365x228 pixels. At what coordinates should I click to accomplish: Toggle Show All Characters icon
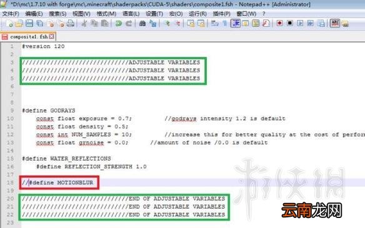pos(225,23)
